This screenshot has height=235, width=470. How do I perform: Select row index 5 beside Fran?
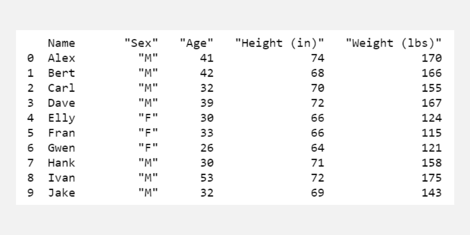tap(31, 133)
